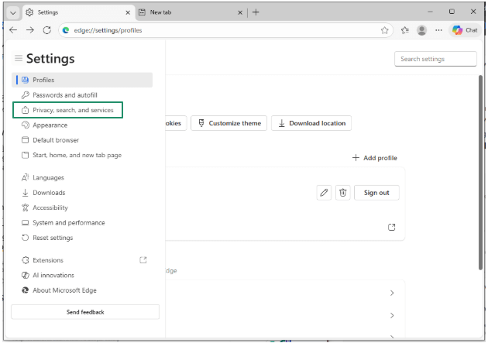Screen dimensions: 488x343
Task: Click the Sign out button
Action: [376, 193]
